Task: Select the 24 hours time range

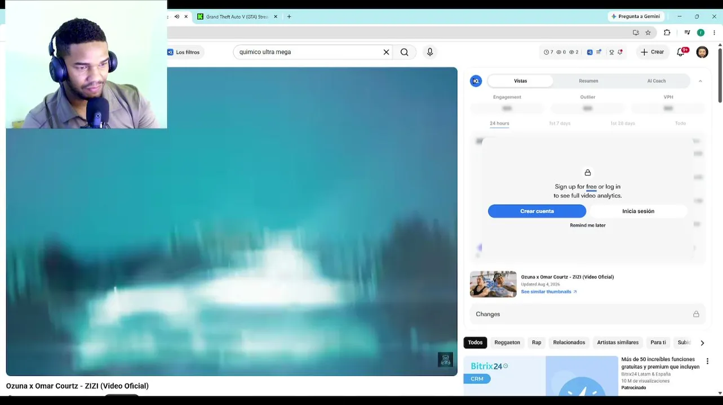Action: (499, 123)
